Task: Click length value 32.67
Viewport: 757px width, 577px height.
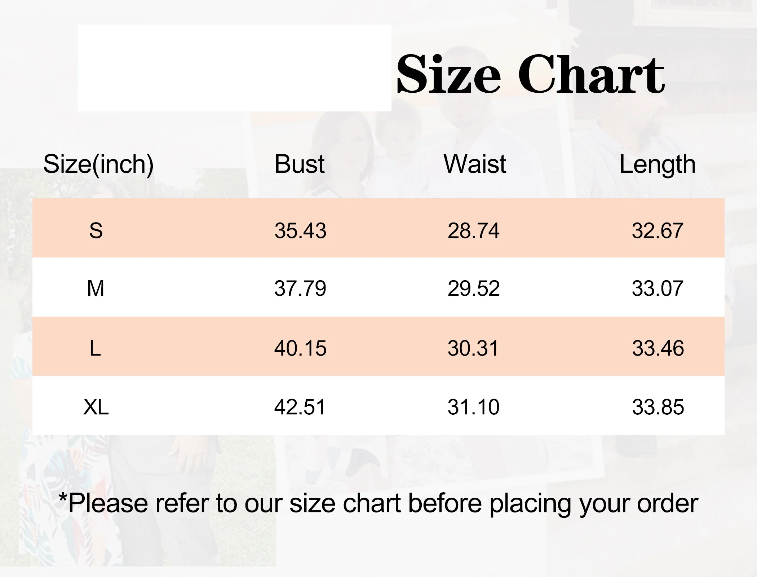Action: [x=658, y=230]
